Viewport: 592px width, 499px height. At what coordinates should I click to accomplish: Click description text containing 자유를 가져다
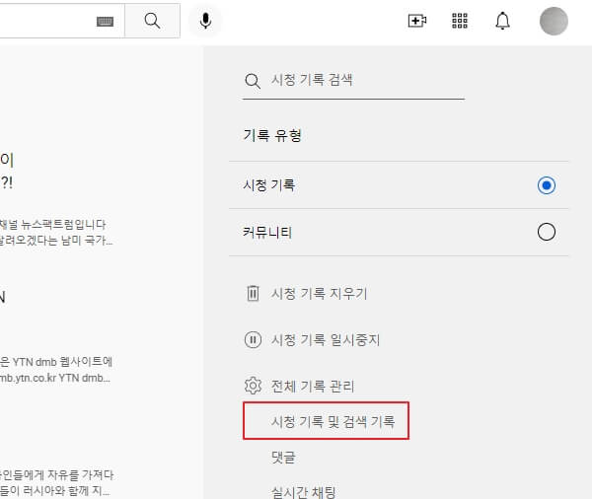56,475
